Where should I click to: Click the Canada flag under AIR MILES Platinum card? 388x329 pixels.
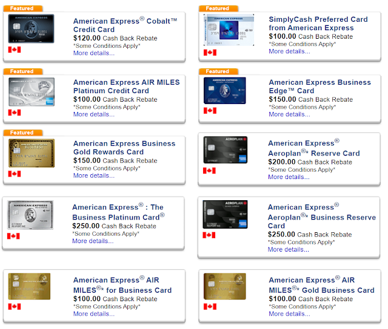pyautogui.click(x=15, y=112)
